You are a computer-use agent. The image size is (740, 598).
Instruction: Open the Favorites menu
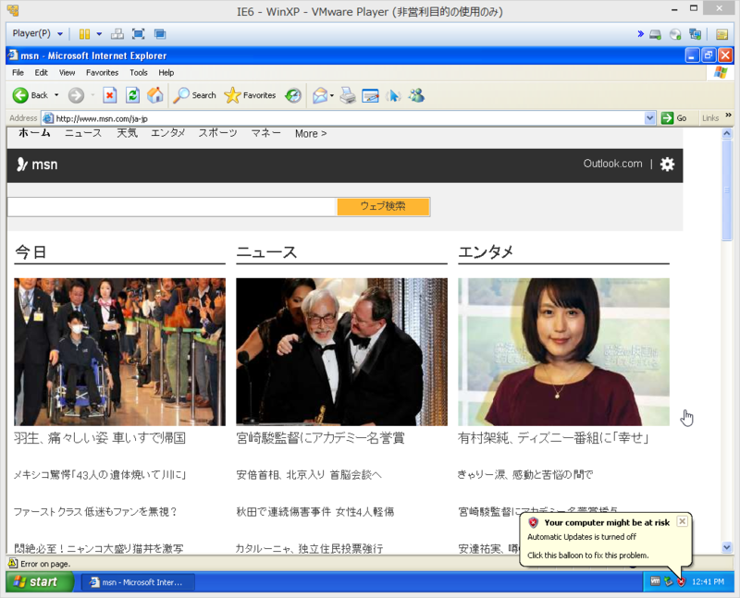click(x=102, y=72)
